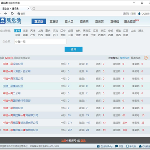Click 备案地 value 25

(143, 122)
